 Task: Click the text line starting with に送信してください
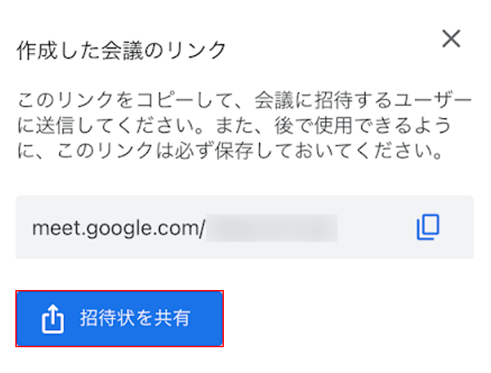[x=234, y=125]
